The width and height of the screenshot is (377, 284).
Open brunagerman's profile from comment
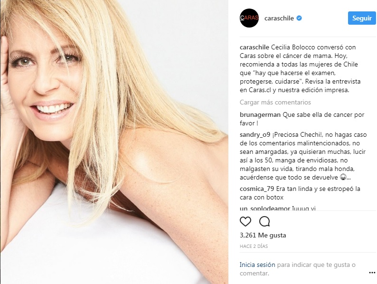pyautogui.click(x=260, y=115)
